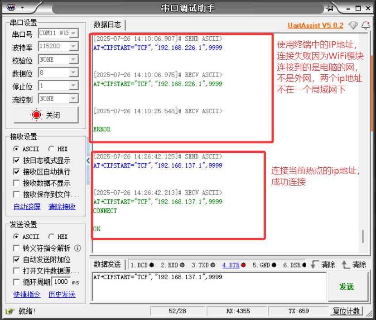Click the info icon beside 转义符指令解析

pyautogui.click(x=78, y=248)
